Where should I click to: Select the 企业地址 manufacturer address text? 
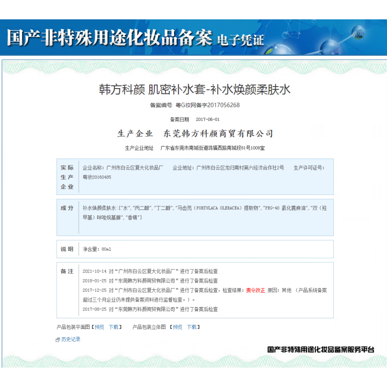(x=228, y=168)
